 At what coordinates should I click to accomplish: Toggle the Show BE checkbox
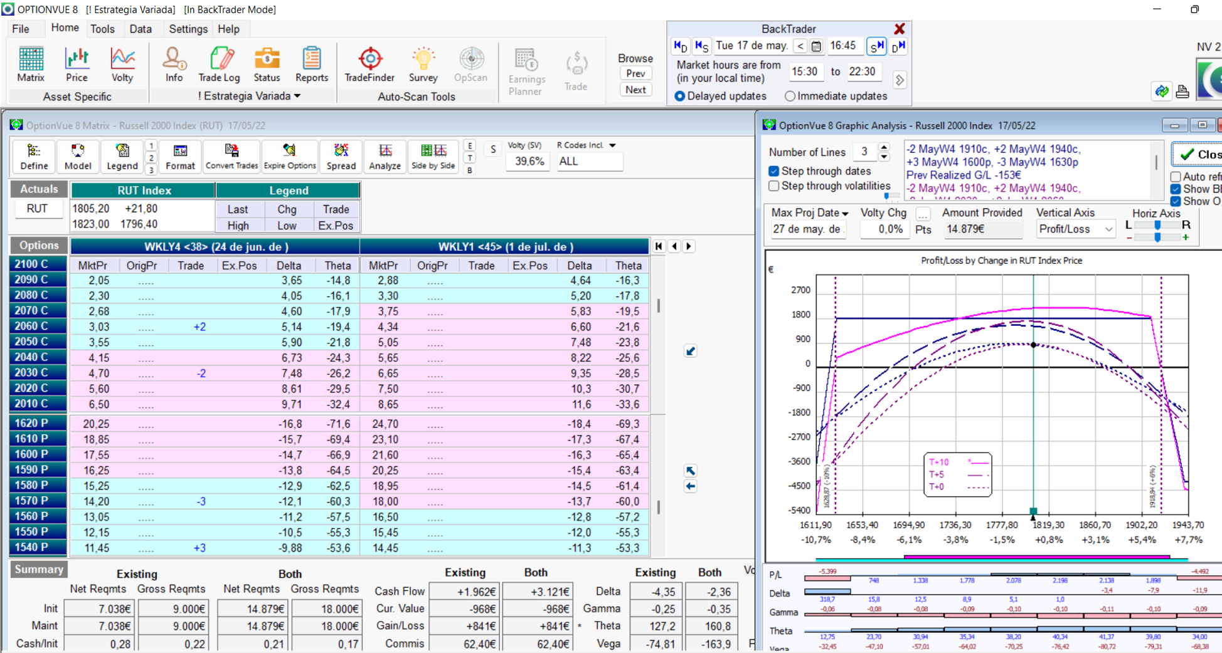pos(1176,189)
